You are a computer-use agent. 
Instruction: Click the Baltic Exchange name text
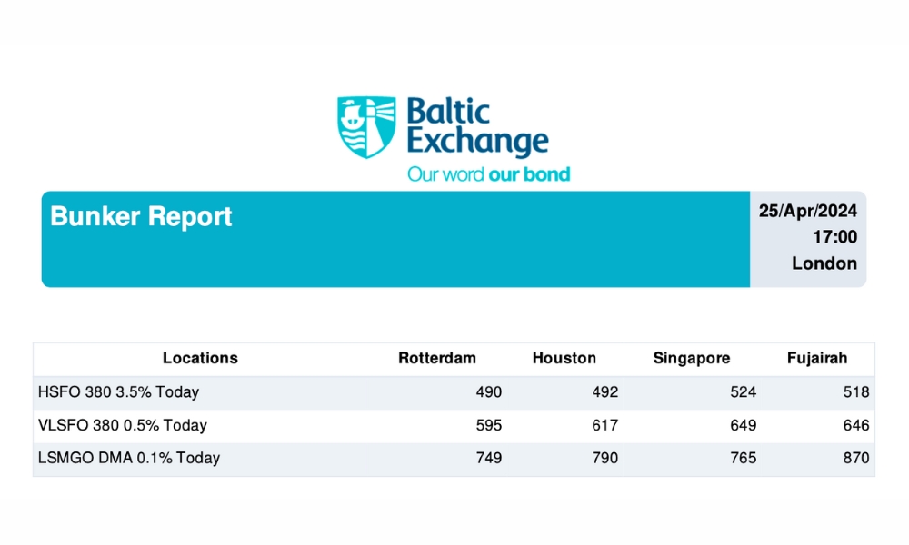click(476, 127)
